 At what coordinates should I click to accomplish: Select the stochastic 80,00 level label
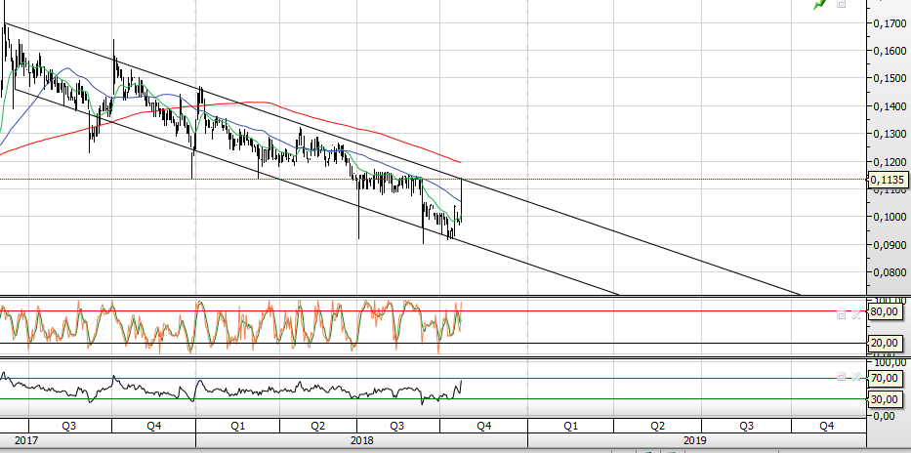887,311
